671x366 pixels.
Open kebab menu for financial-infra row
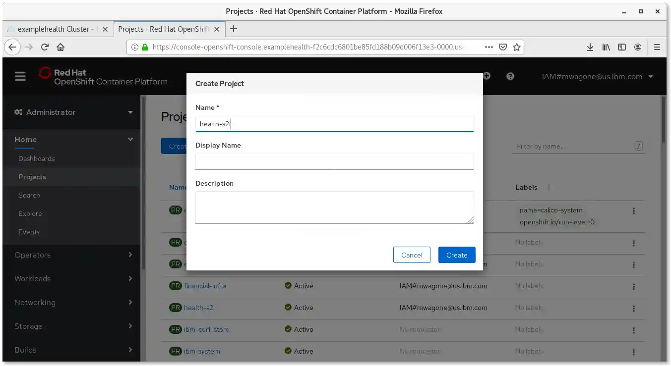(x=633, y=286)
